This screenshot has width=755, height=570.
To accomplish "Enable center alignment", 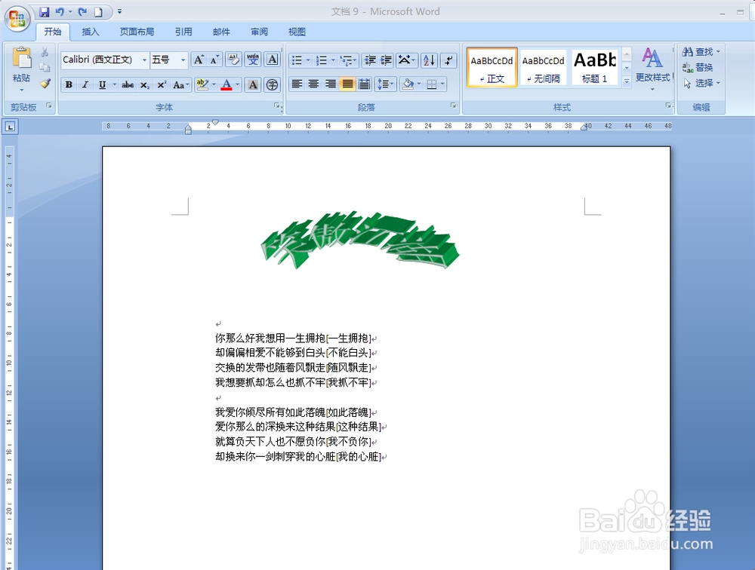I will tap(313, 84).
